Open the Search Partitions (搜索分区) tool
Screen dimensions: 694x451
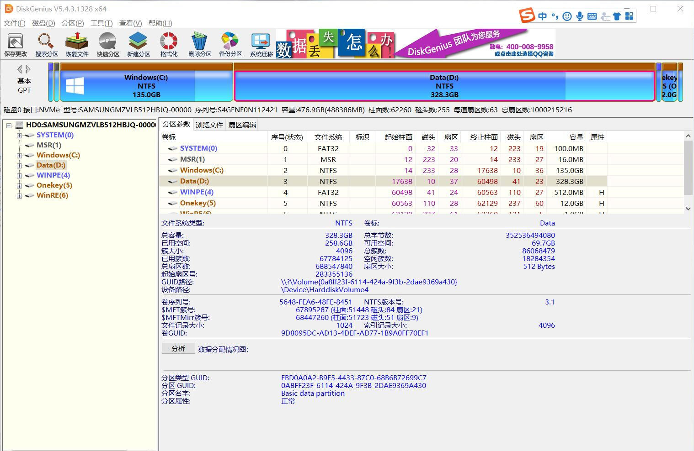46,45
